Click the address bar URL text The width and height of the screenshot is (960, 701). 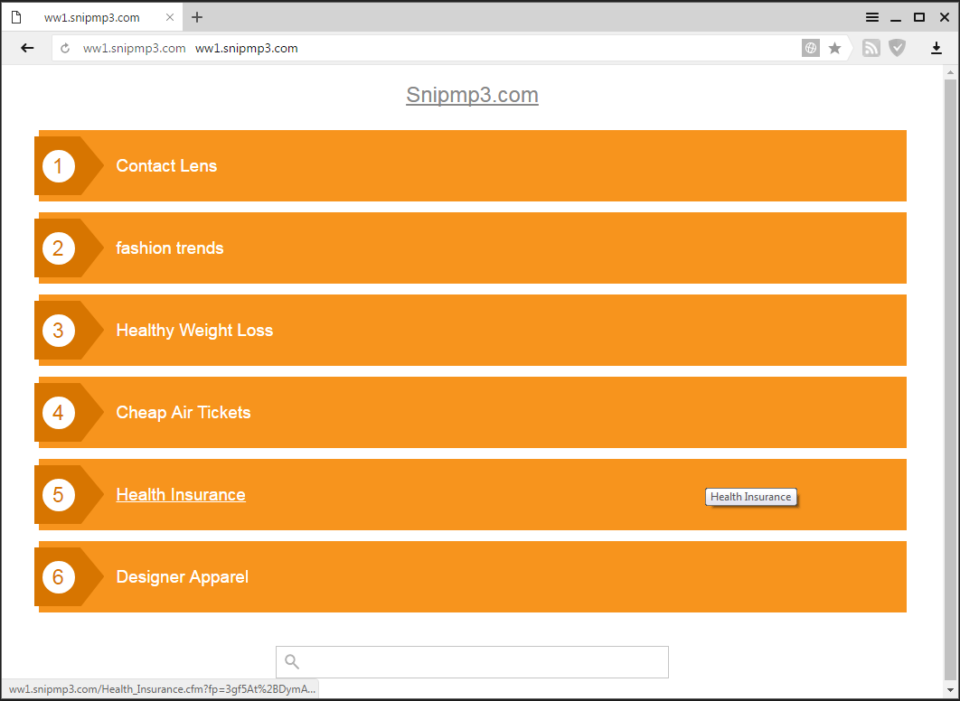pyautogui.click(x=247, y=49)
